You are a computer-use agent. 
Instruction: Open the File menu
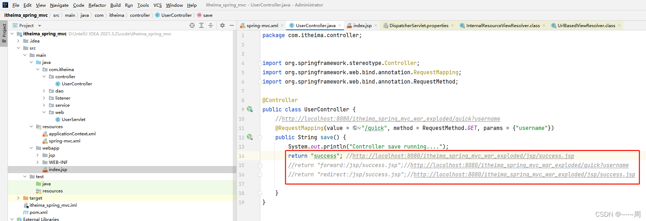tap(16, 5)
